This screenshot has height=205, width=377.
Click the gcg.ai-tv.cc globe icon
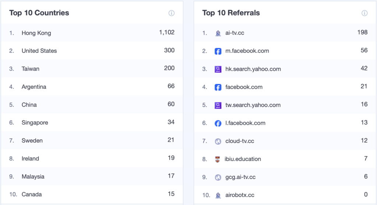pyautogui.click(x=218, y=177)
